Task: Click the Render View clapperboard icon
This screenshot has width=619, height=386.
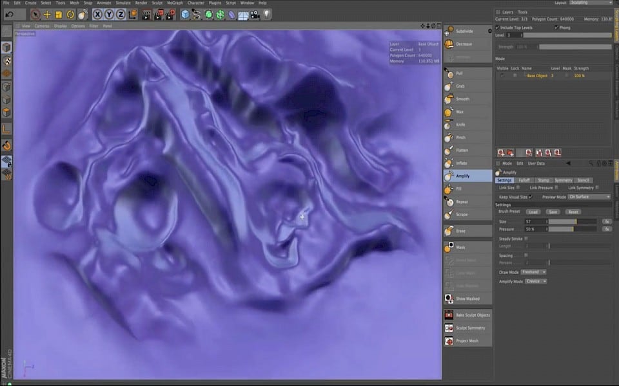Action: (x=146, y=15)
